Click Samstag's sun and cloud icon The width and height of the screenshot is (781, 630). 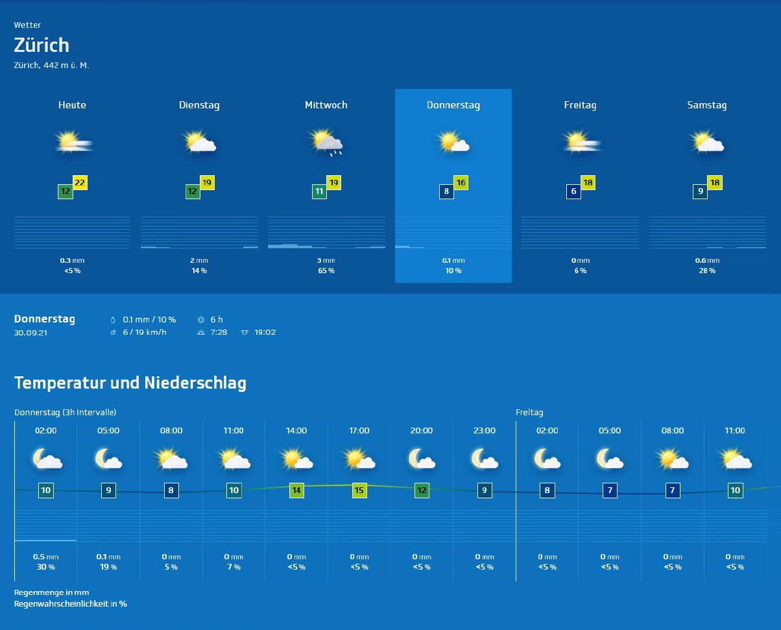[x=707, y=142]
